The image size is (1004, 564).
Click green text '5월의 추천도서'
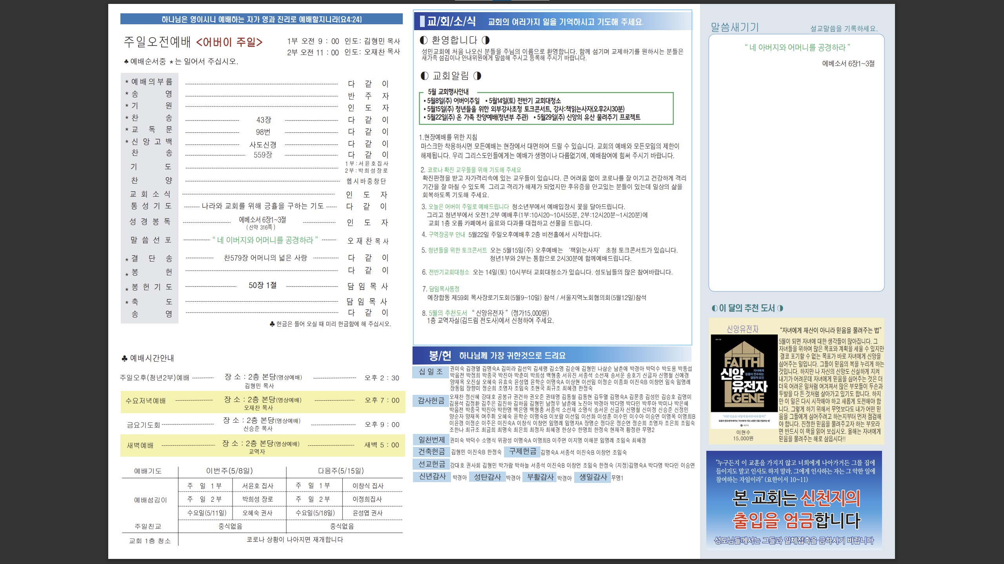448,313
